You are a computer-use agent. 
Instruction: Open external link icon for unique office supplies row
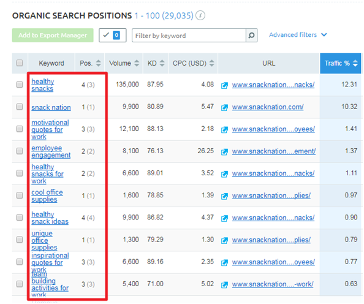(224, 240)
